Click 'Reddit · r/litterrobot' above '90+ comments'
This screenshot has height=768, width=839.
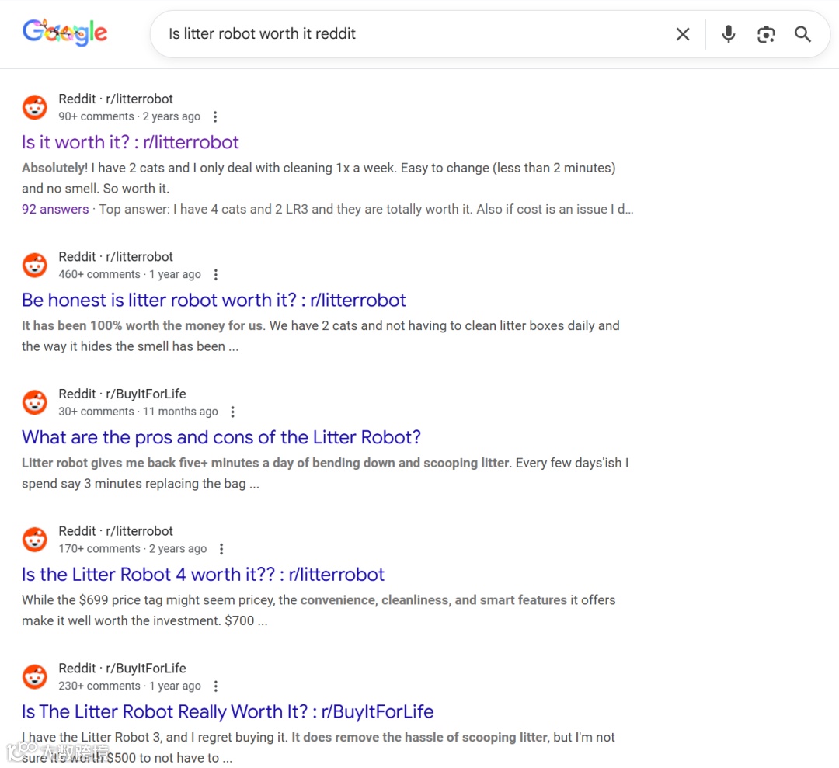click(x=116, y=99)
